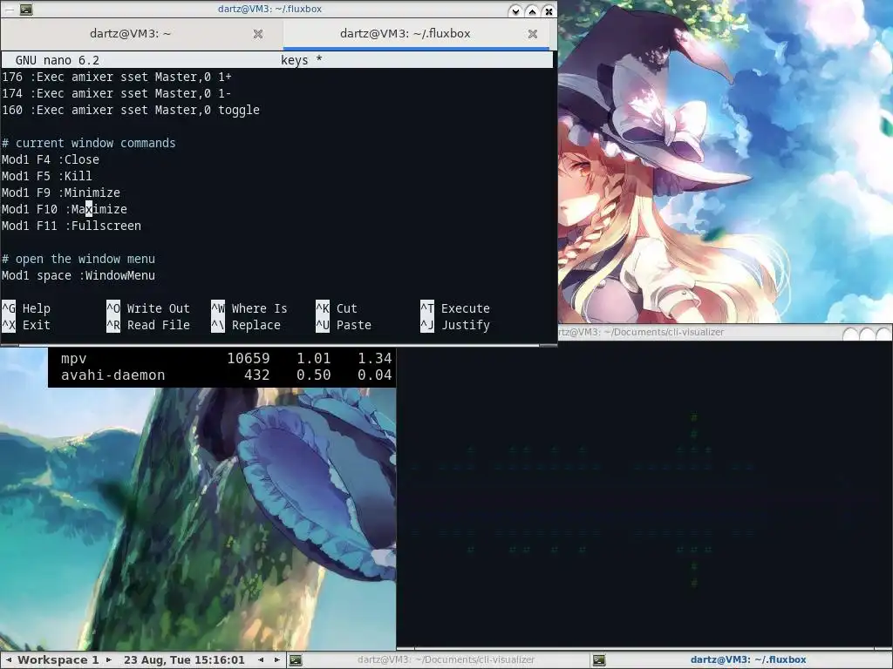Screen dimensions: 893x669
Task: Click the '^O Write Out' nano shortcut
Action: pos(148,308)
